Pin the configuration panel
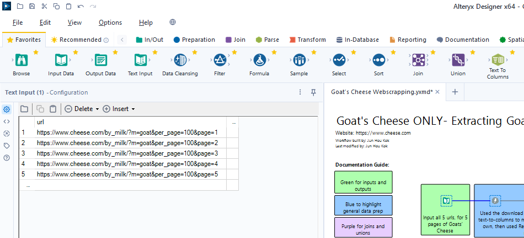Image resolution: width=524 pixels, height=238 pixels. (313, 92)
